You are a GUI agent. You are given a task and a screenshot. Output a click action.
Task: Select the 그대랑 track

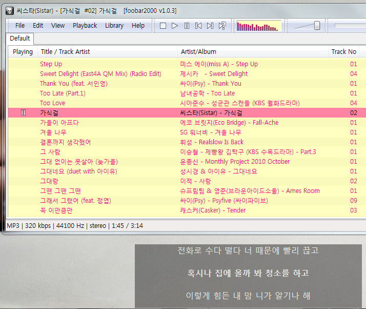point(49,181)
